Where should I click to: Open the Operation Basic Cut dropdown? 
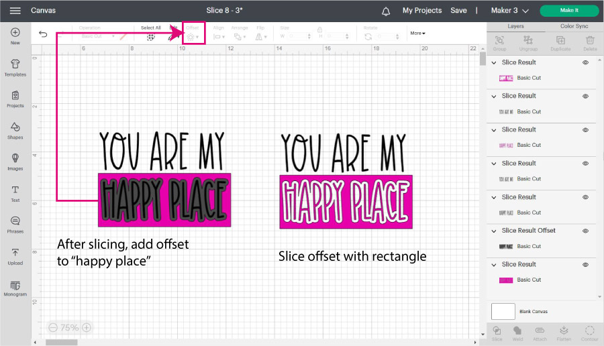[97, 36]
